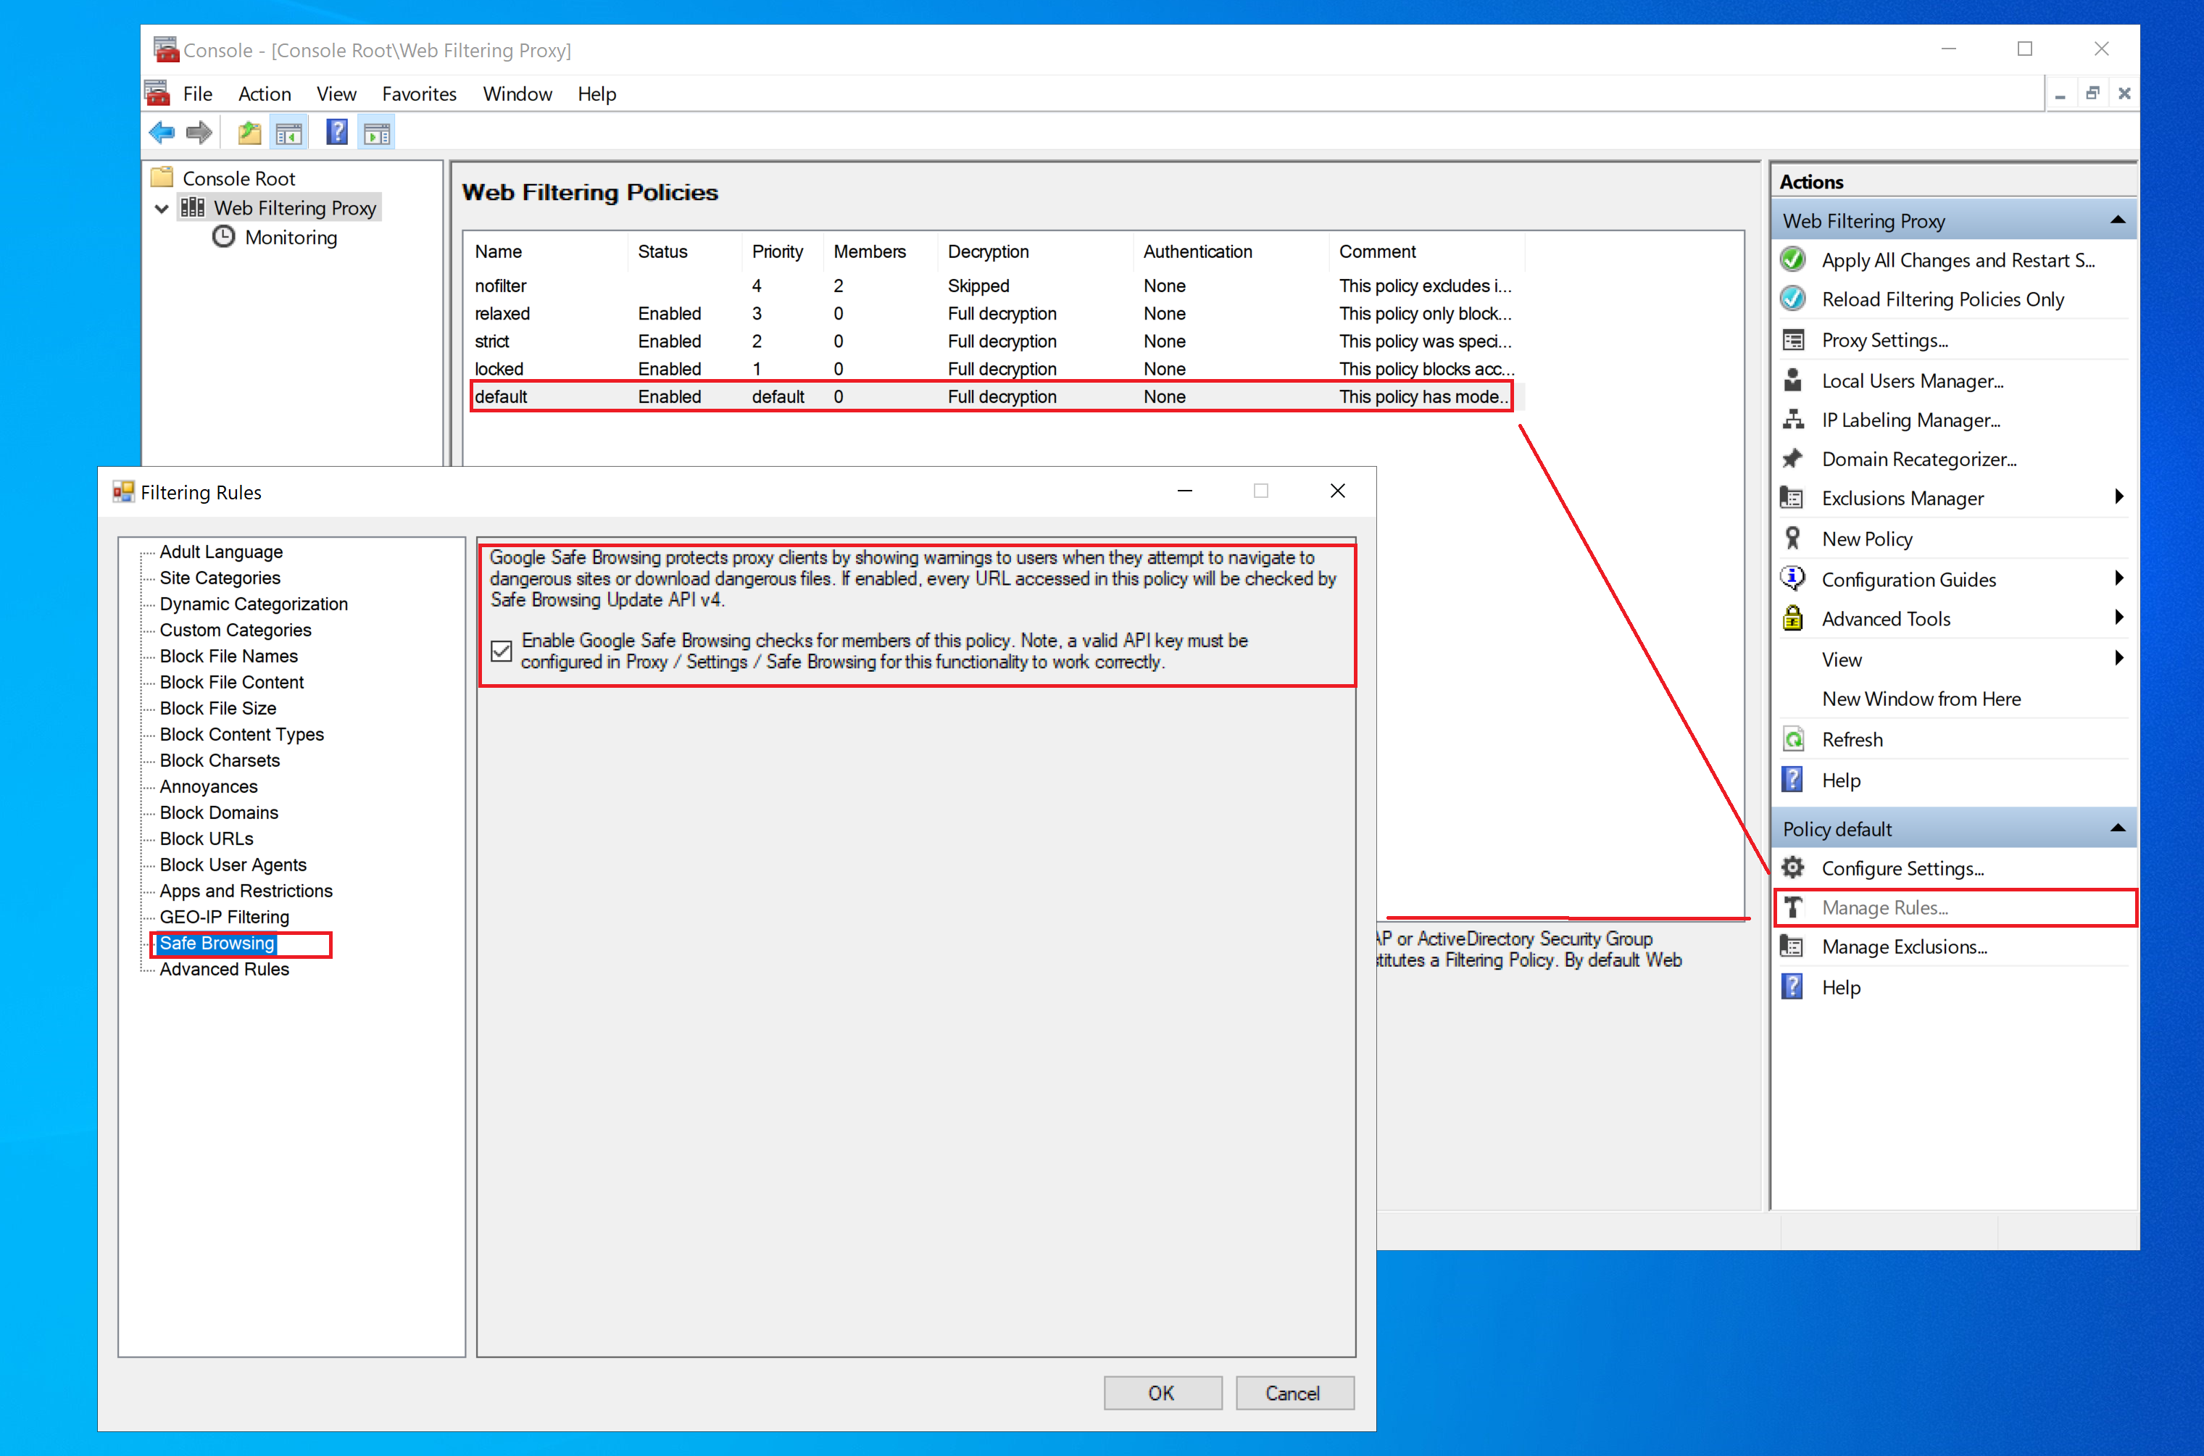2204x1456 pixels.
Task: Select Advanced Rules in rules tree
Action: pos(224,968)
